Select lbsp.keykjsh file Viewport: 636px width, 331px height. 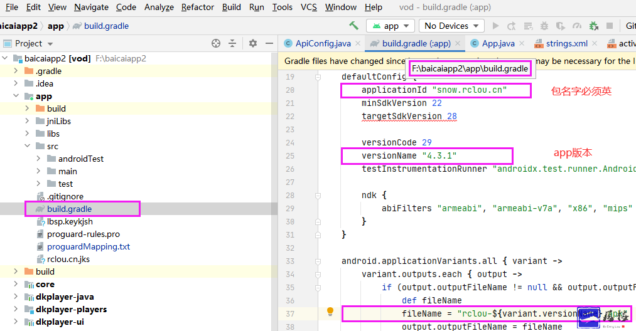(x=70, y=222)
